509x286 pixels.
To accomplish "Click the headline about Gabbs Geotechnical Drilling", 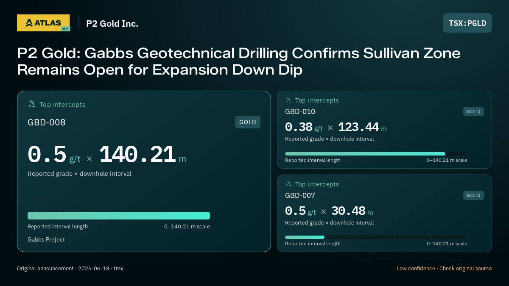I will pos(239,61).
